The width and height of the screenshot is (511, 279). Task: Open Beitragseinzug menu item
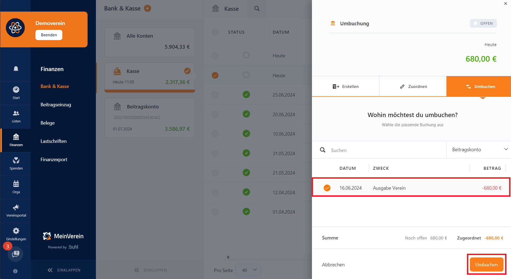click(56, 105)
